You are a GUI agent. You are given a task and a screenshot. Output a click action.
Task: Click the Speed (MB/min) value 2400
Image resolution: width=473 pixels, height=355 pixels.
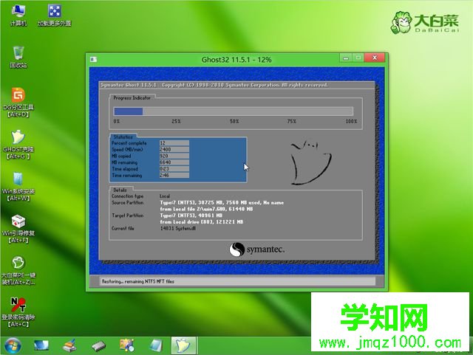pyautogui.click(x=174, y=149)
